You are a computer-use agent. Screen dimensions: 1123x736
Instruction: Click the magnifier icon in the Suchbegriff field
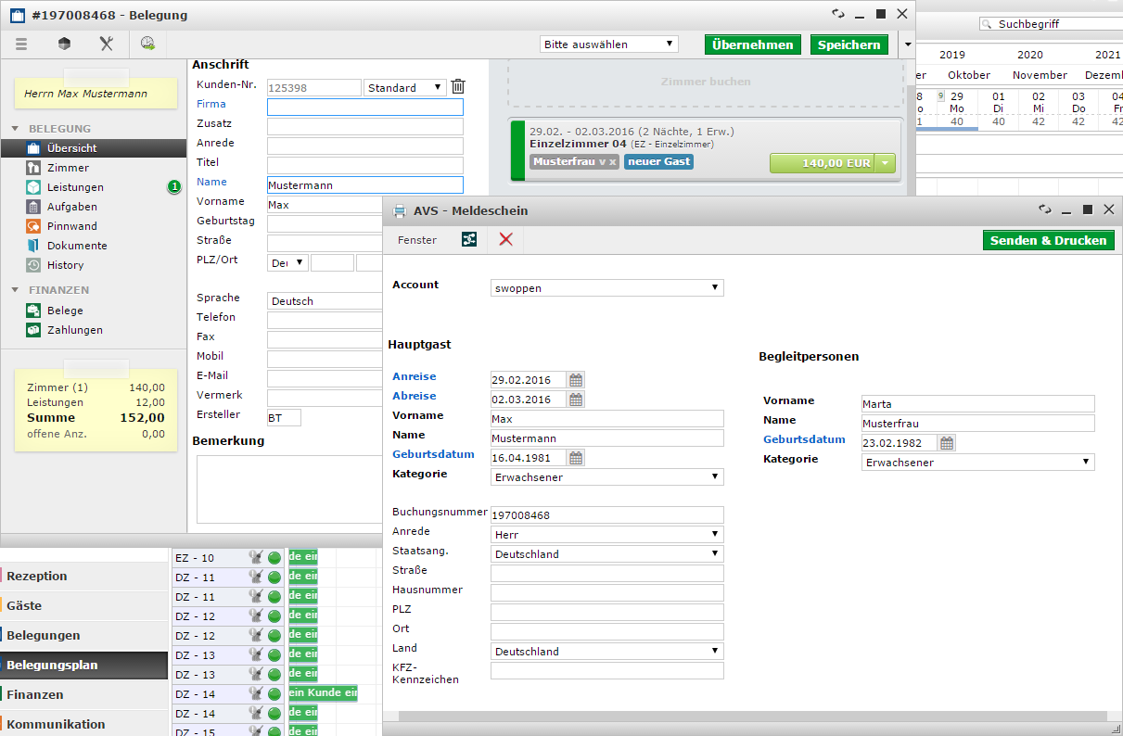coord(986,24)
